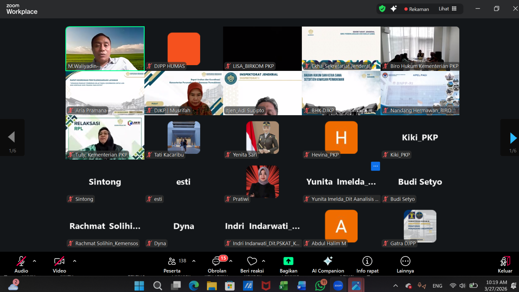Screen dimensions: 519x292
Task: Open the Info rapat meeting info
Action: coord(367,261)
